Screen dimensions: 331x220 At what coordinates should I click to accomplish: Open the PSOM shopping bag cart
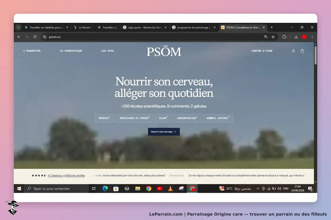tap(302, 51)
